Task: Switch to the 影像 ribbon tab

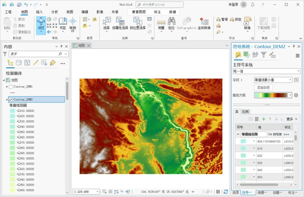Action: (x=100, y=12)
